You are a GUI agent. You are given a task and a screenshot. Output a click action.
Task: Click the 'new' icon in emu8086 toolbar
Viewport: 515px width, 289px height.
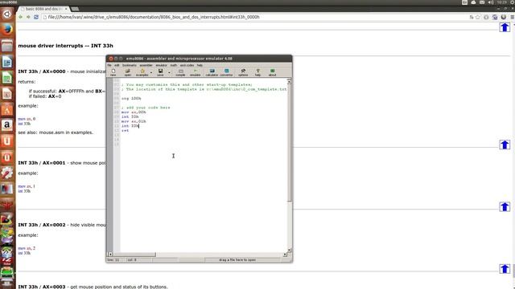tap(113, 72)
